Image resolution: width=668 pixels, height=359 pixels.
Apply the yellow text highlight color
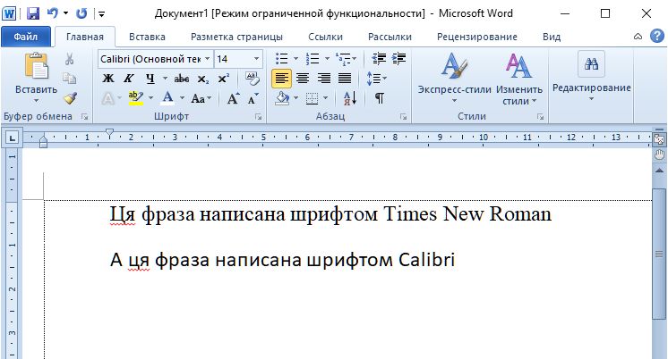coord(135,98)
